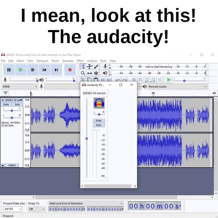Click the playback volume slider
Viewport: 218px width, 218px height.
(x=60, y=80)
